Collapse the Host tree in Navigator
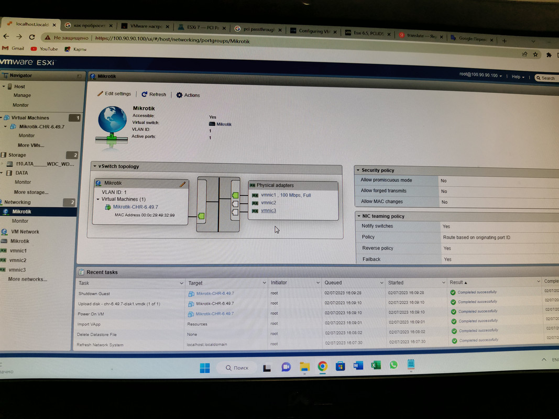Image resolution: width=559 pixels, height=419 pixels. point(4,86)
